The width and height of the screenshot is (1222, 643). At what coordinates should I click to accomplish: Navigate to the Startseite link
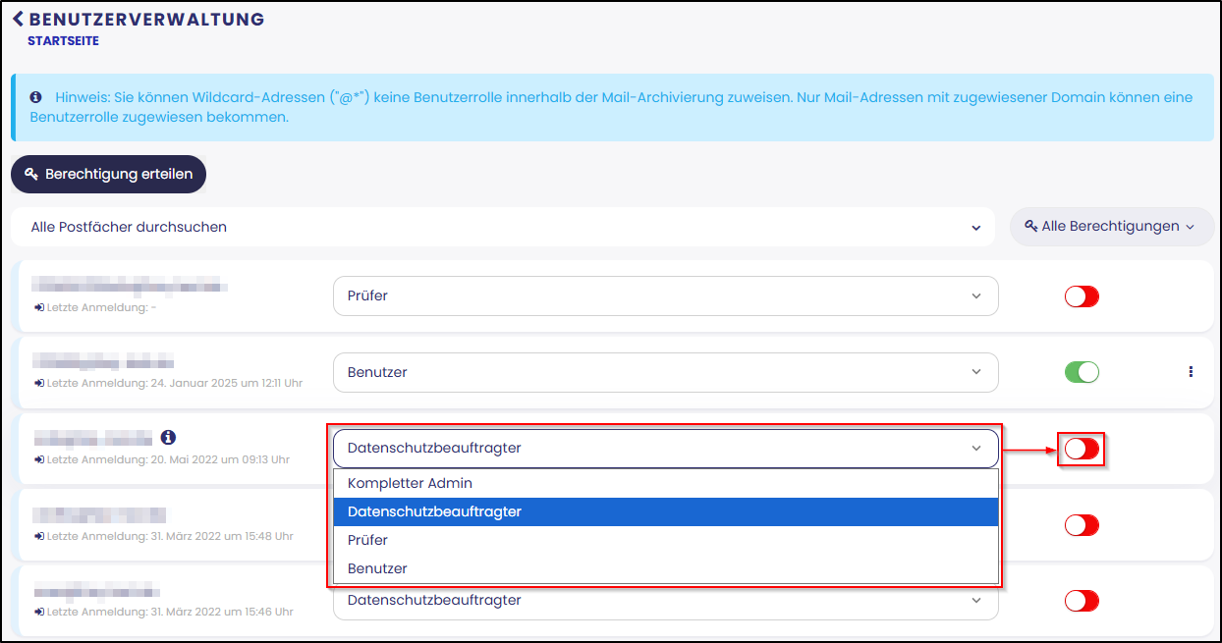coord(63,41)
